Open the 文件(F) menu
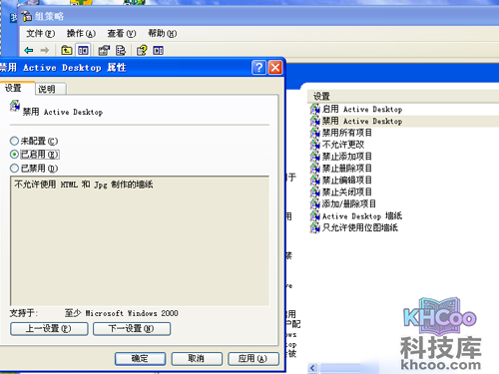Screen dimensions: 499x374 41,34
